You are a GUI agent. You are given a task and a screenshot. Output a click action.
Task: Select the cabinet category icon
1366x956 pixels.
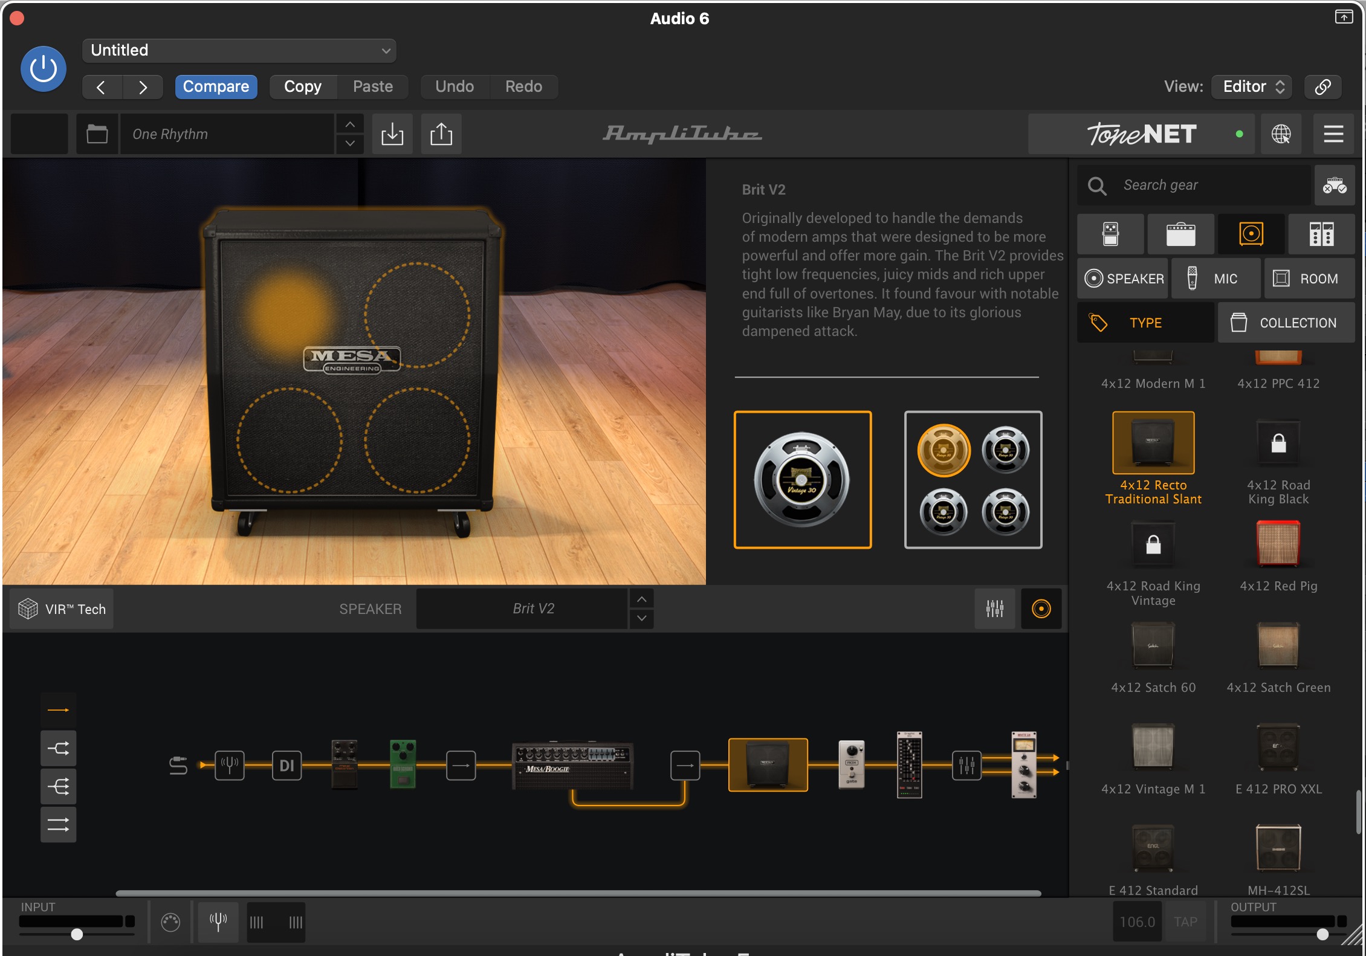coord(1251,234)
